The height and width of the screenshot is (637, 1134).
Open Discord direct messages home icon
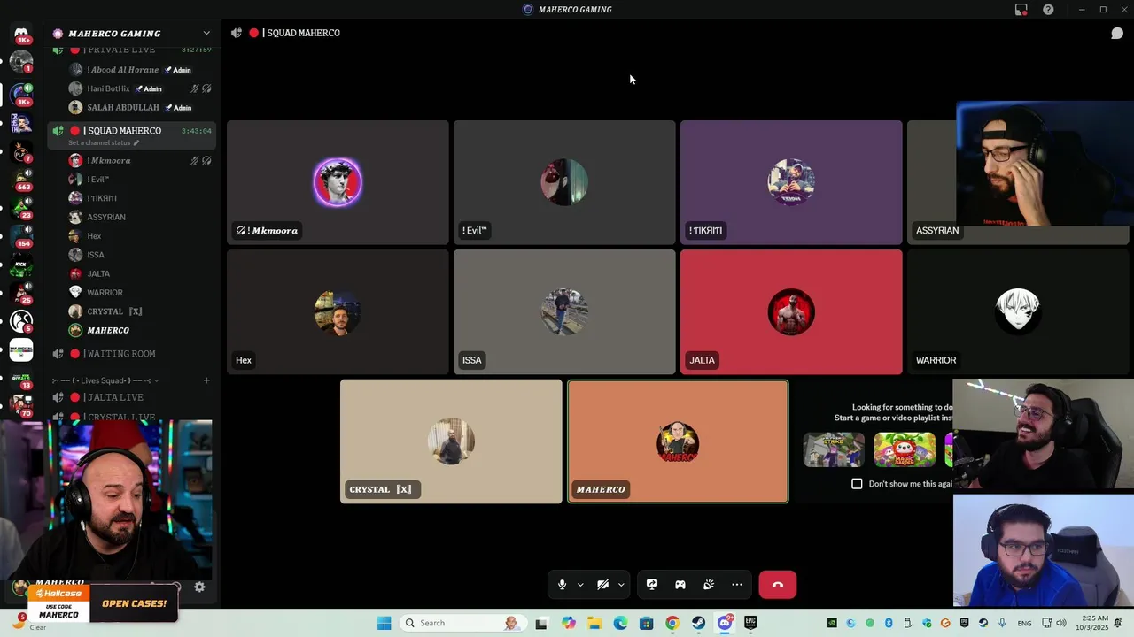21,34
